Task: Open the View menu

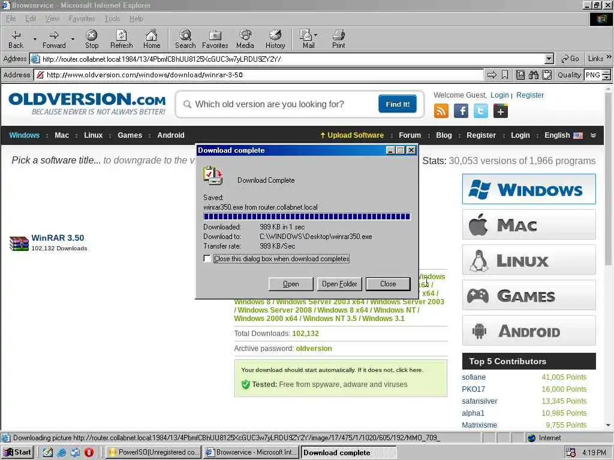Action: (52, 19)
